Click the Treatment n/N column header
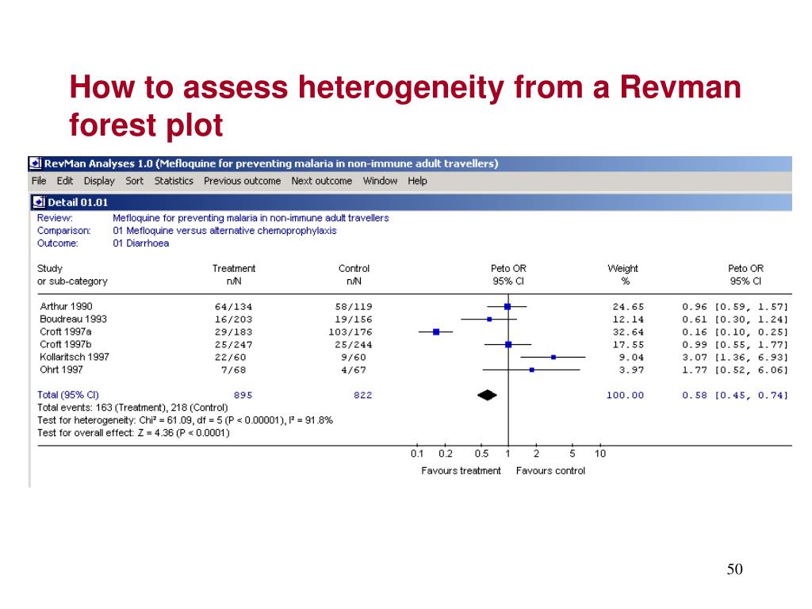The height and width of the screenshot is (609, 812). [234, 275]
